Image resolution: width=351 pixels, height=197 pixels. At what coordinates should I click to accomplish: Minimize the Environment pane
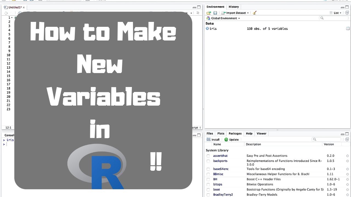coord(343,7)
